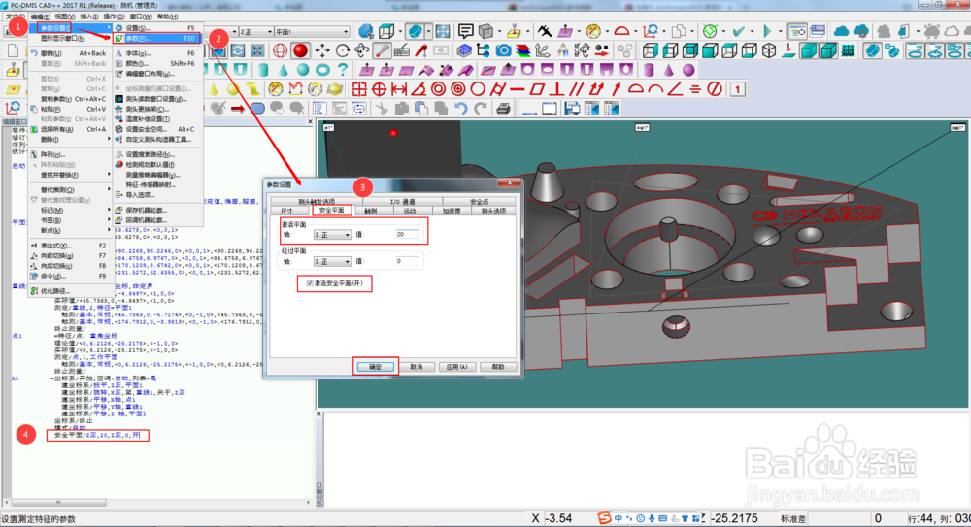The width and height of the screenshot is (971, 527).
Task: Click the red half-circle protractor icon
Action: pyautogui.click(x=621, y=31)
